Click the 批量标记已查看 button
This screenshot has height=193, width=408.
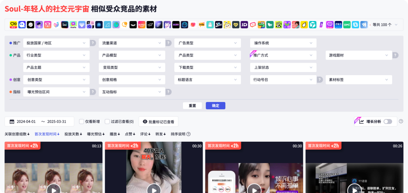click(159, 121)
